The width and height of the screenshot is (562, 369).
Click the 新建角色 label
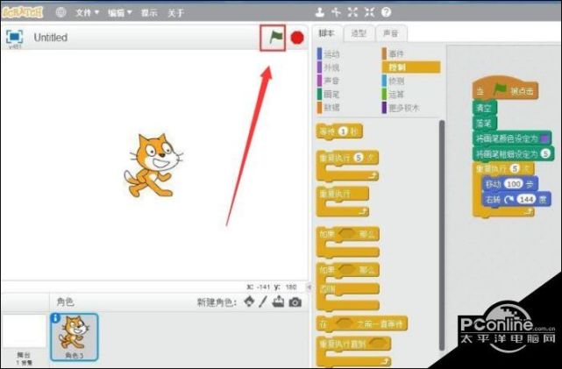[x=217, y=302]
